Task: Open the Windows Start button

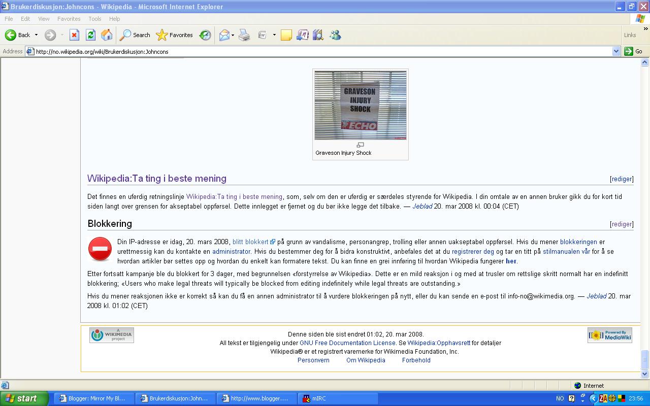Action: [24, 398]
